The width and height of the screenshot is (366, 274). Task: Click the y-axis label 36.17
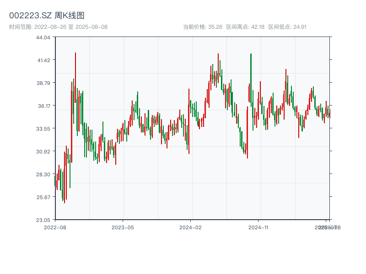point(44,106)
